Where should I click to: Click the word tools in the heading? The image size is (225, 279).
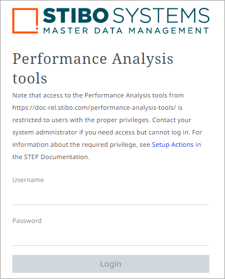click(30, 78)
